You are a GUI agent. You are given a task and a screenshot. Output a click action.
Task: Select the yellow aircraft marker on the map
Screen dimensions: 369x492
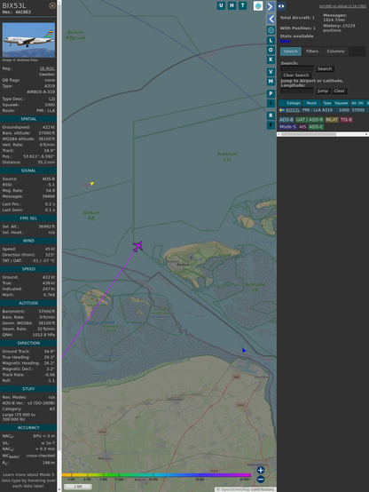[x=92, y=184]
